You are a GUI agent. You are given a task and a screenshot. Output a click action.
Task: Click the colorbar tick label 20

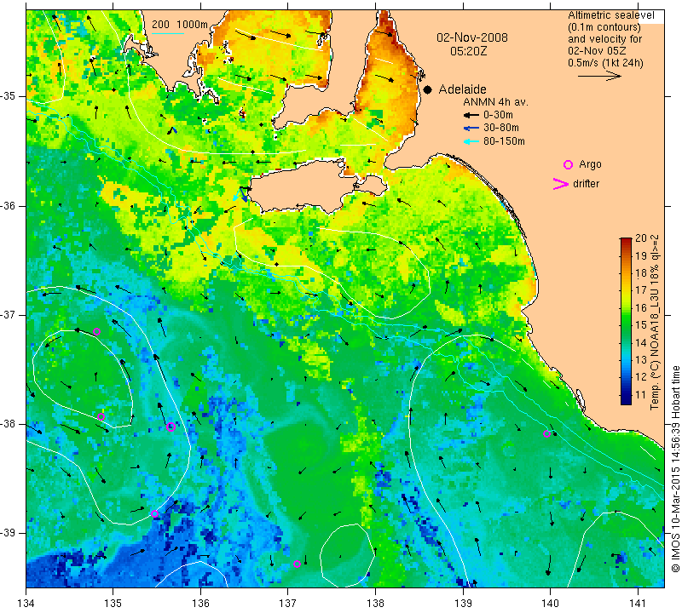click(x=641, y=238)
